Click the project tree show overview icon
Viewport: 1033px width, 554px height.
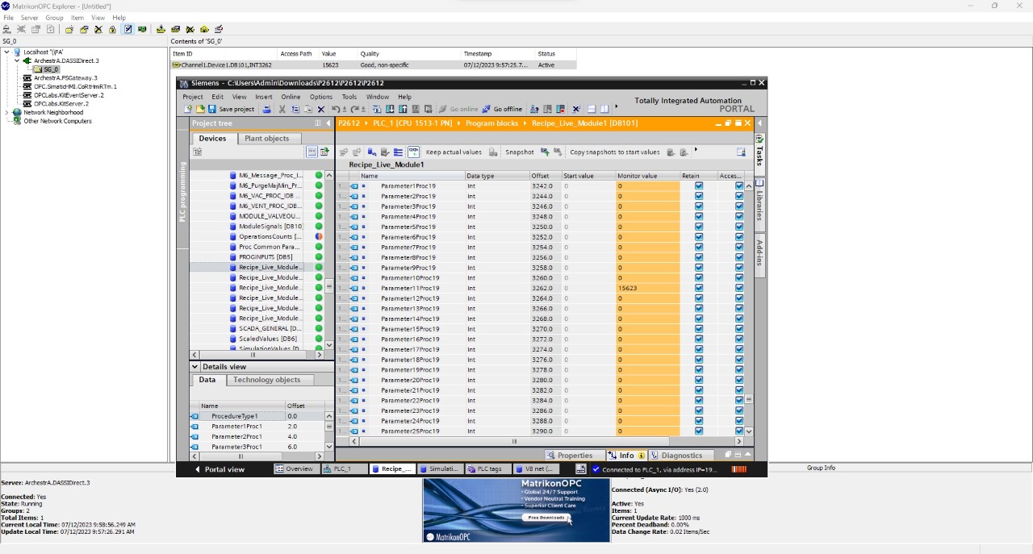[312, 152]
